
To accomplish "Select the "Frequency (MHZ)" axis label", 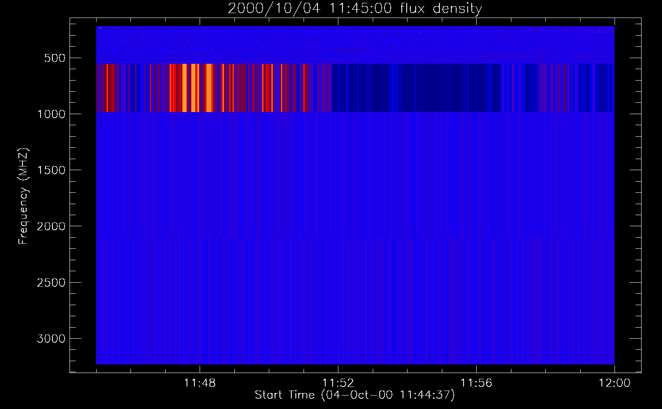I will click(x=23, y=196).
